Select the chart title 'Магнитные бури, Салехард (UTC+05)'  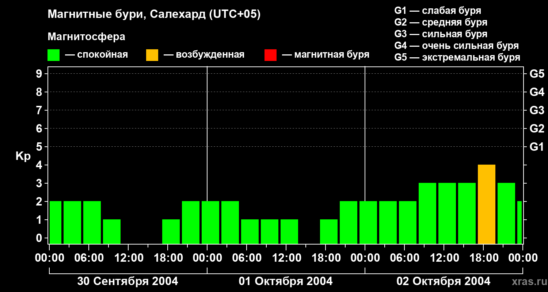[x=154, y=15]
